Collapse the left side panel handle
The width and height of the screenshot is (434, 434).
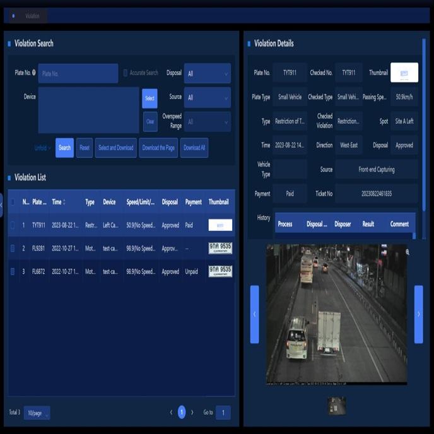point(2,204)
